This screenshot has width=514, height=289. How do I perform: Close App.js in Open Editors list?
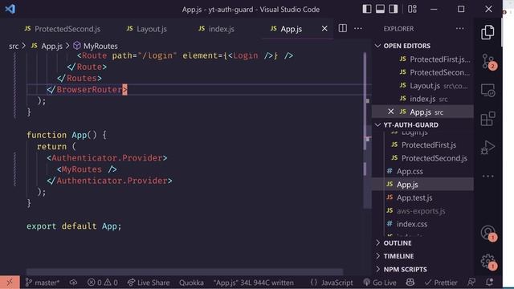coord(391,112)
